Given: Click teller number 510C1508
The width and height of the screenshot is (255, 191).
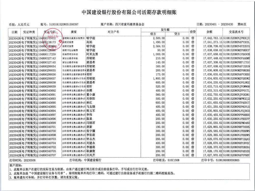Looking at the screenshot, I should [173, 160].
